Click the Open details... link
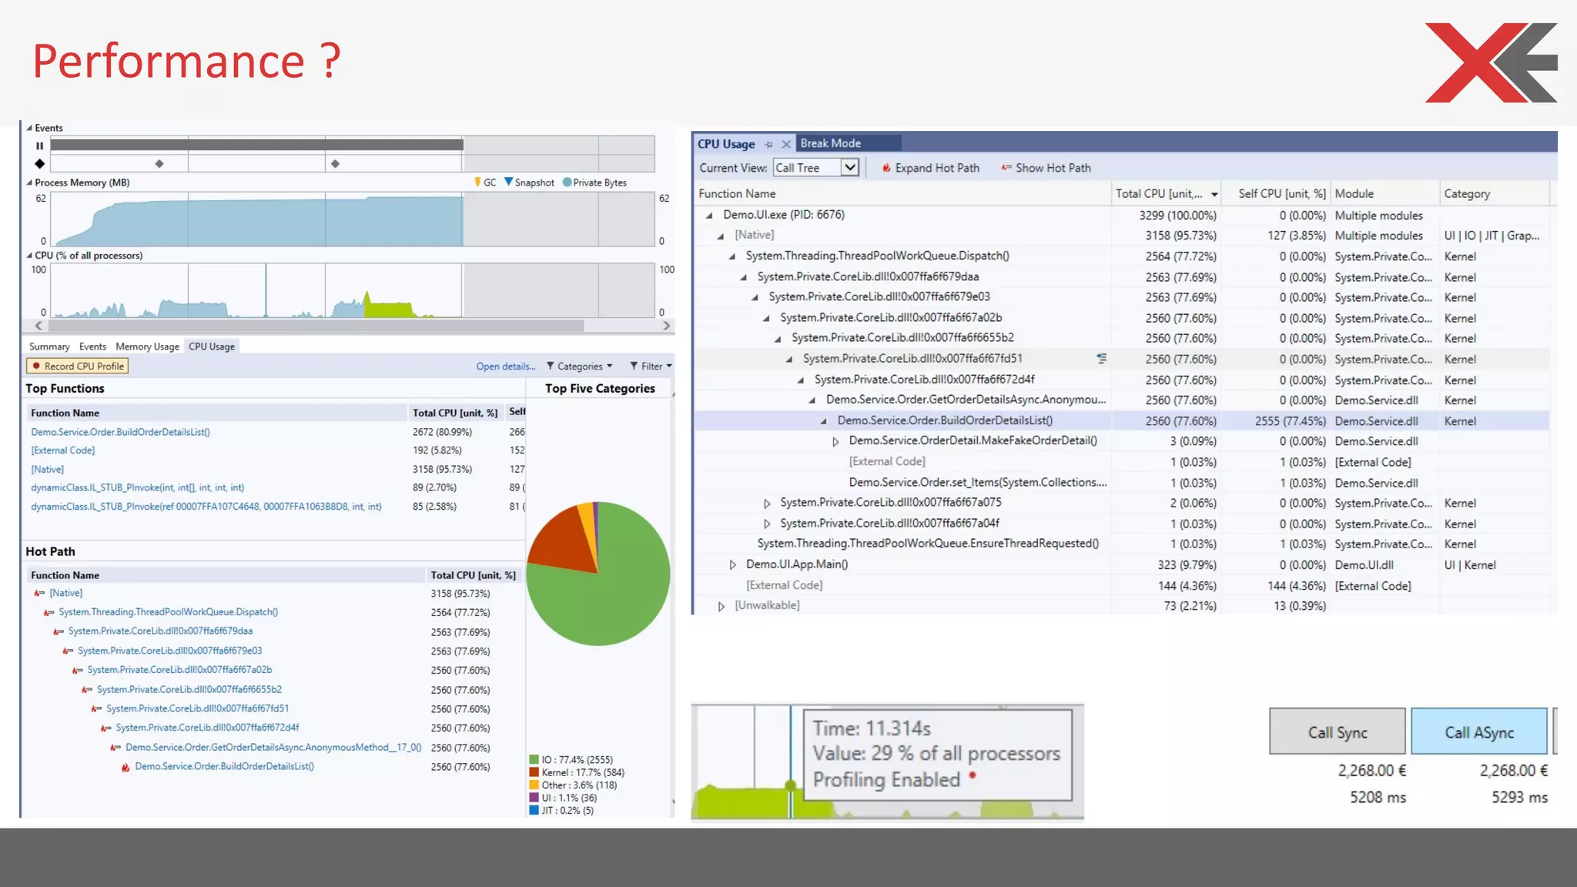Screen dimensions: 1577x887 click(505, 367)
